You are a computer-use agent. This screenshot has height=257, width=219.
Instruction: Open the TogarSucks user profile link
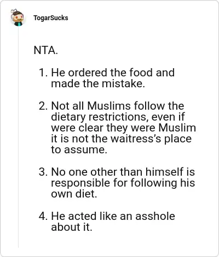click(51, 18)
